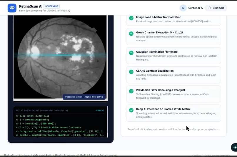Click the RetinaScan AI eye logo

click(x=12, y=8)
